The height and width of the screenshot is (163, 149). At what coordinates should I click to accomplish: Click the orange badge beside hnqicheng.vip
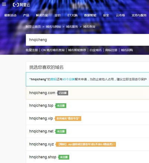pos(68,119)
